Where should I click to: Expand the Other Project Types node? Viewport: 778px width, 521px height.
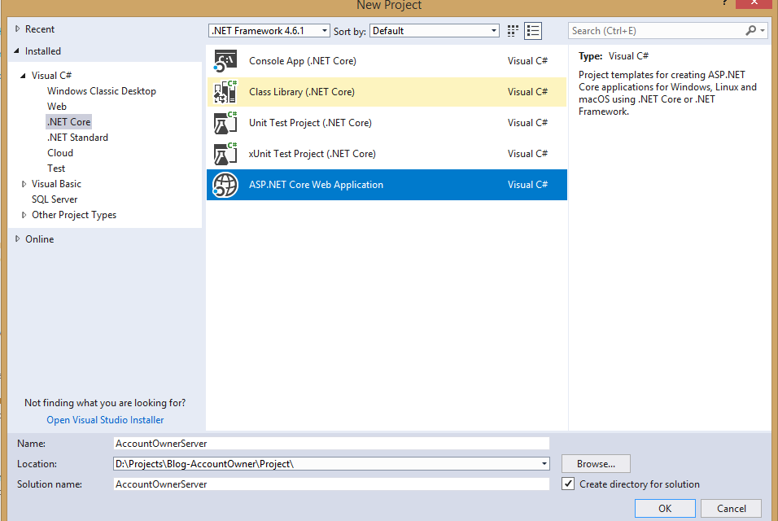pos(24,215)
